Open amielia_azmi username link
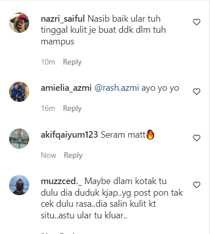 click(x=66, y=88)
